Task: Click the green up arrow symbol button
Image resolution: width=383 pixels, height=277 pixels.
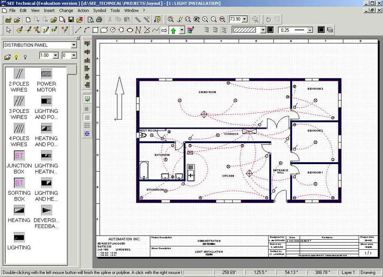Action: 173,30
